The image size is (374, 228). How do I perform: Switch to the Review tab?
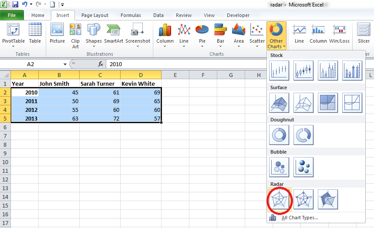click(184, 15)
